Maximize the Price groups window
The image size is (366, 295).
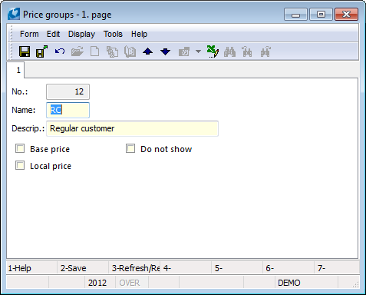coord(321,15)
